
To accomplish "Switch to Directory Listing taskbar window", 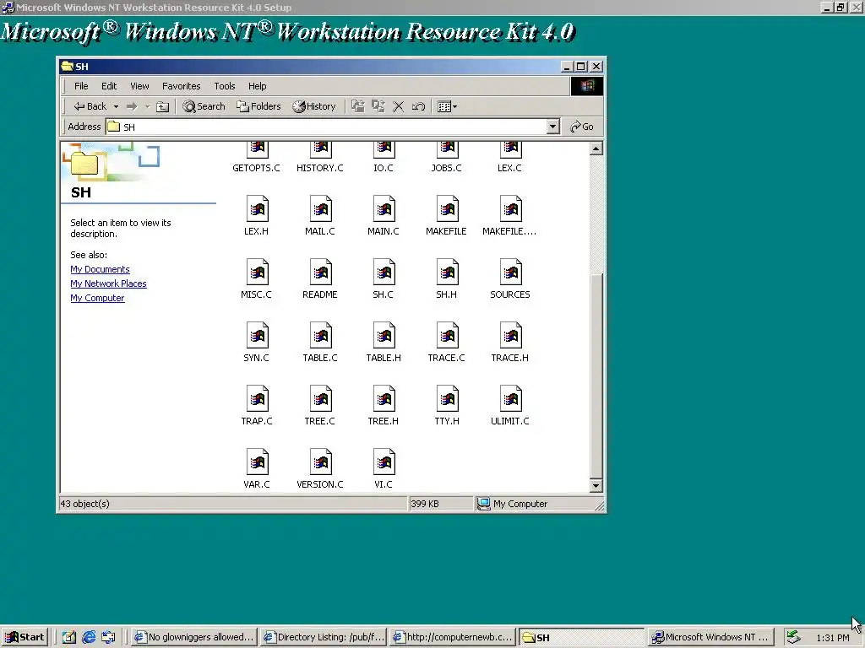I will point(324,638).
